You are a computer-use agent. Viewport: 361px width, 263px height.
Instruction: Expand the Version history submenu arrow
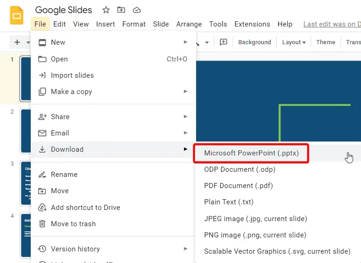pyautogui.click(x=185, y=249)
